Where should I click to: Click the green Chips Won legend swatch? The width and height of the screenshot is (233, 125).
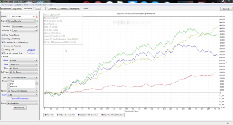tap(45, 115)
